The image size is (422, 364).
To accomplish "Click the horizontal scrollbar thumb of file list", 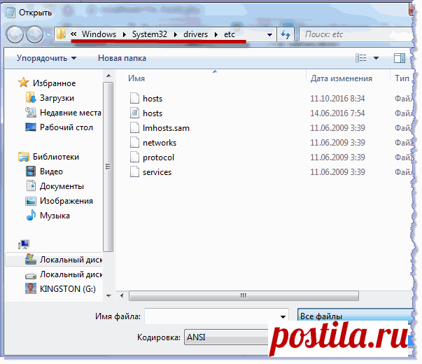I will click(244, 295).
